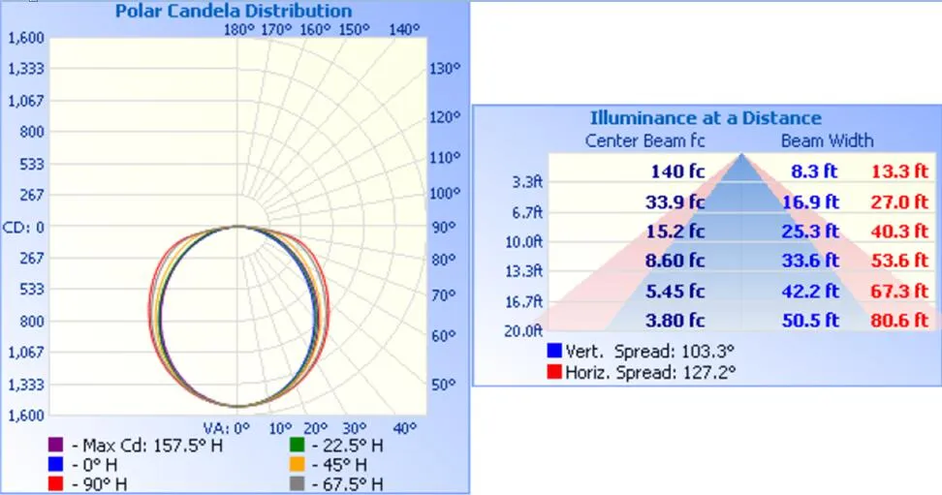Click the 13.3ft distance label
The width and height of the screenshot is (942, 495).
[523, 271]
